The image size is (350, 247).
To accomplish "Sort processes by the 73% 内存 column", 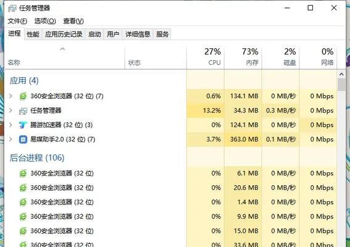I will point(243,57).
